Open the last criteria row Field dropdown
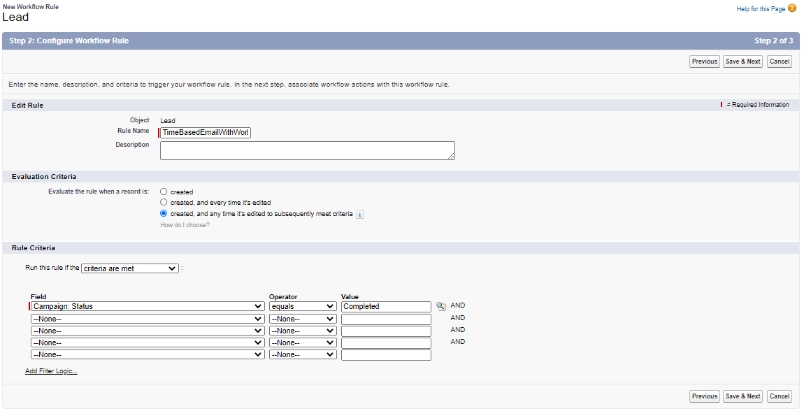The width and height of the screenshot is (804, 411). [147, 354]
